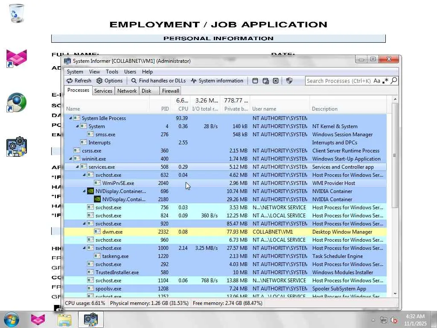Click the TrustedInstaller.exe process icon
Image resolution: width=437 pixels, height=328 pixels.
(90, 272)
